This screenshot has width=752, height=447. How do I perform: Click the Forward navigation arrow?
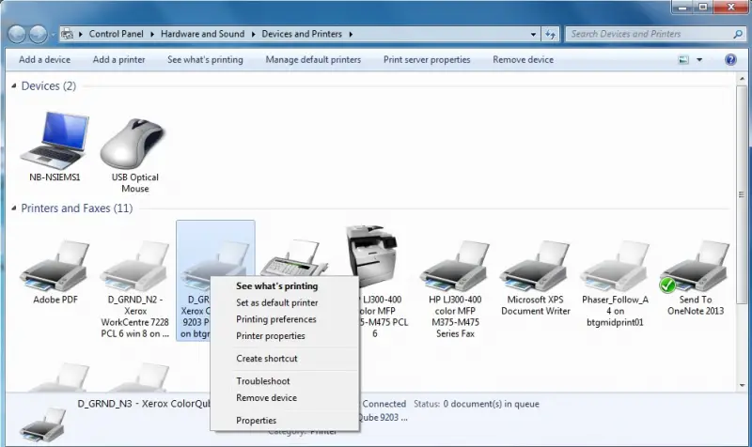[38, 34]
